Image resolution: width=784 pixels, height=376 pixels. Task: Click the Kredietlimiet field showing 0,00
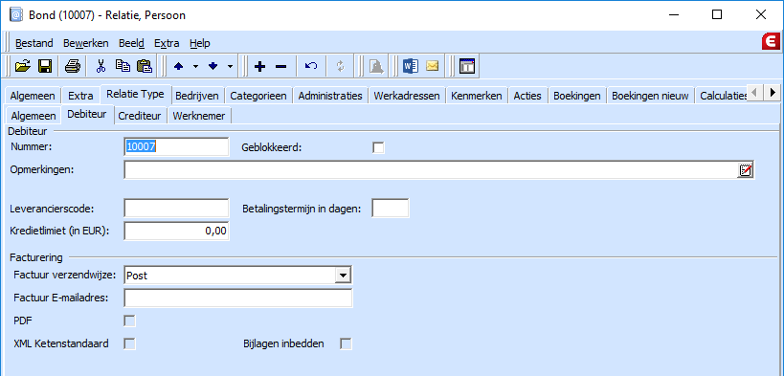[176, 231]
